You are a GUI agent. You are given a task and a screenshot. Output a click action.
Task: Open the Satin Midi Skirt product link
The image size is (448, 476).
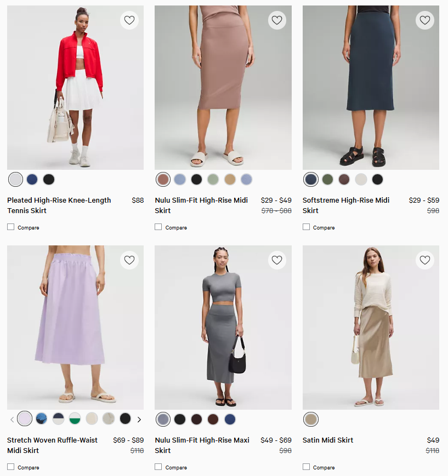328,440
